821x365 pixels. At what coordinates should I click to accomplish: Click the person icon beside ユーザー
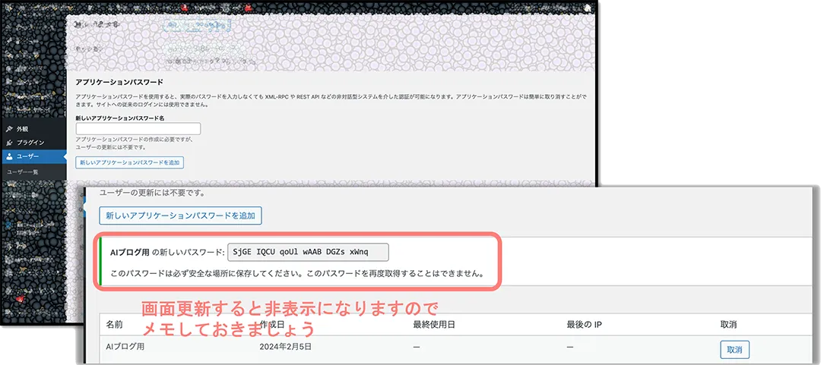[8, 156]
